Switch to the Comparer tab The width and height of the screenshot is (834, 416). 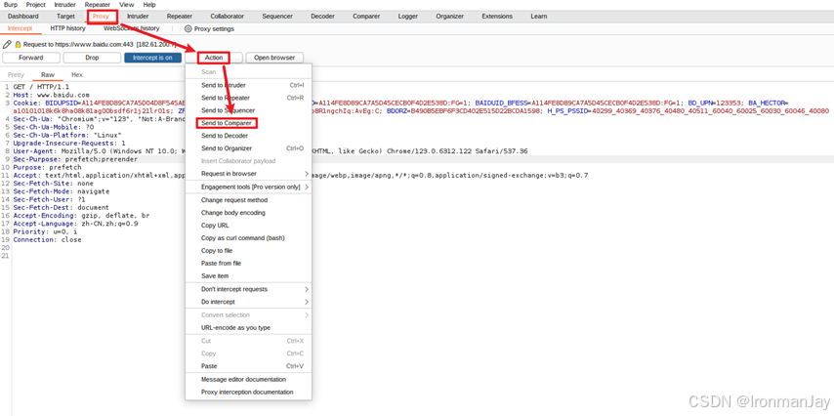point(366,17)
